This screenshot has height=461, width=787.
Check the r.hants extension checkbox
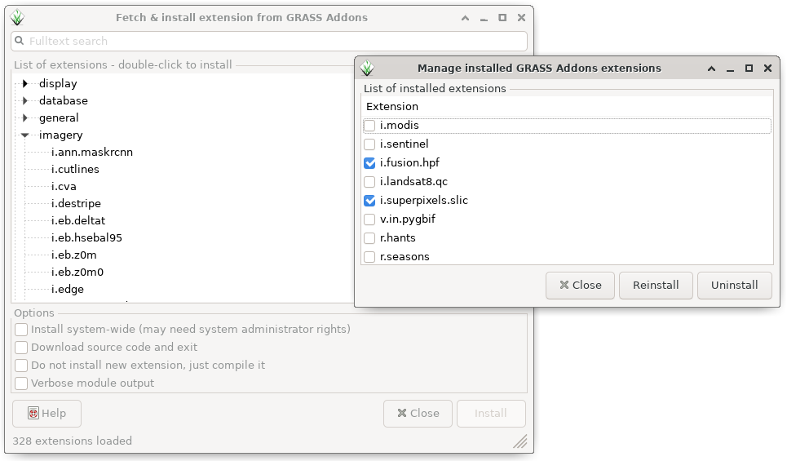[x=369, y=238]
